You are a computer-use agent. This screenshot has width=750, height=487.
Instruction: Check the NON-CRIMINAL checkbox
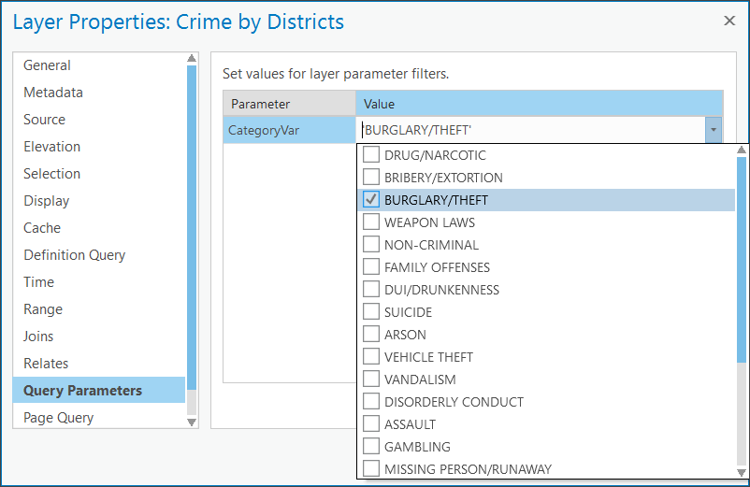[x=371, y=245]
